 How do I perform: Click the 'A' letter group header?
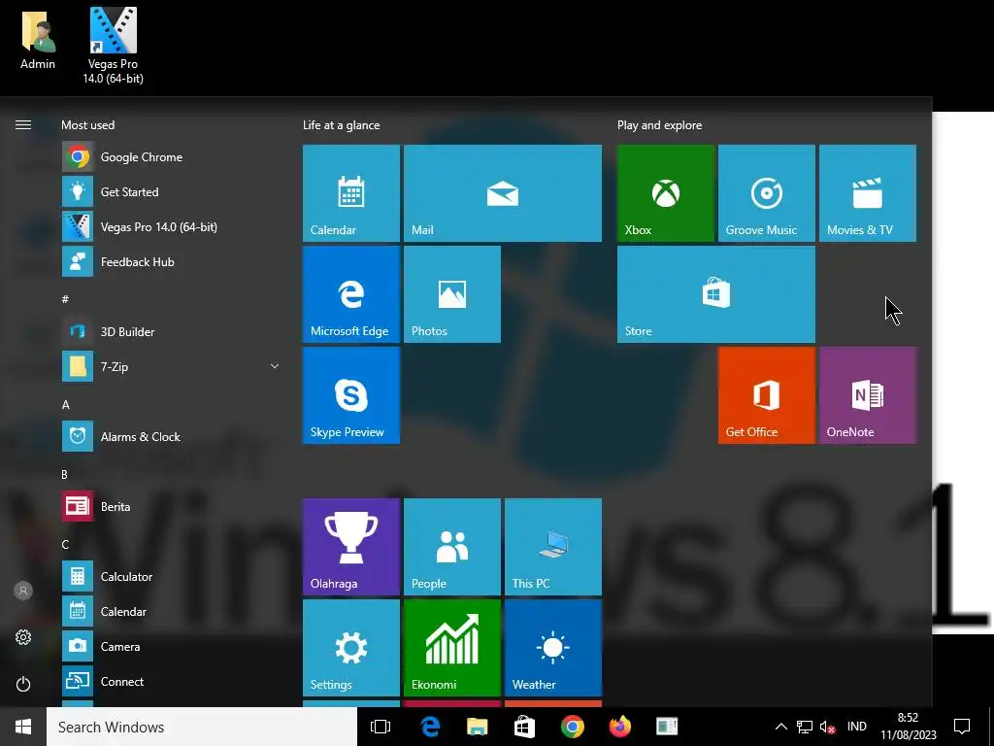65,405
